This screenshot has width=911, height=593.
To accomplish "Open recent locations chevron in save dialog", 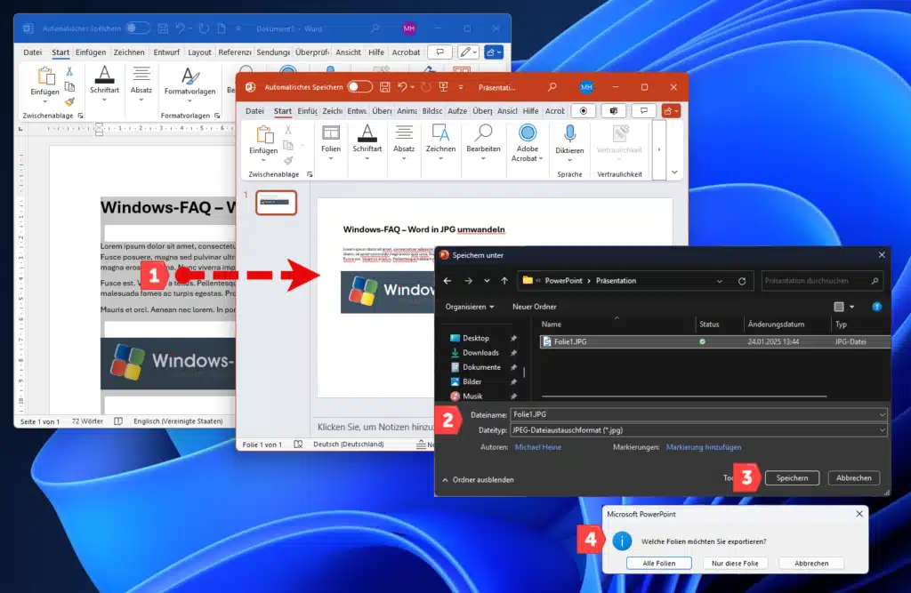I will (487, 281).
